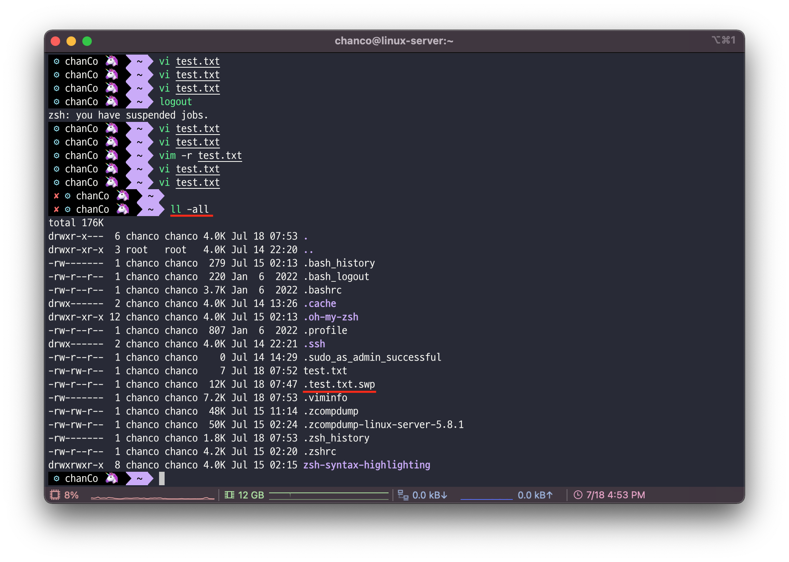789x562 pixels.
Task: Click the .test.txt.swp filename in the listing
Action: (339, 384)
